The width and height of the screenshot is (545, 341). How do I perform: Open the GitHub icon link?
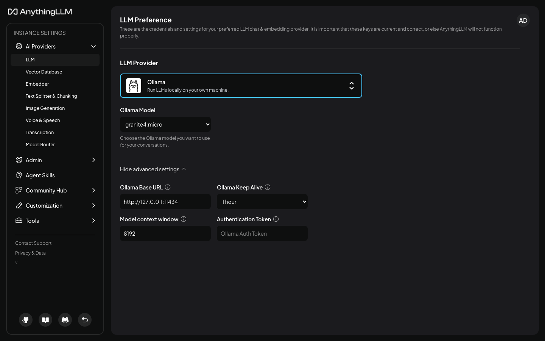26,320
